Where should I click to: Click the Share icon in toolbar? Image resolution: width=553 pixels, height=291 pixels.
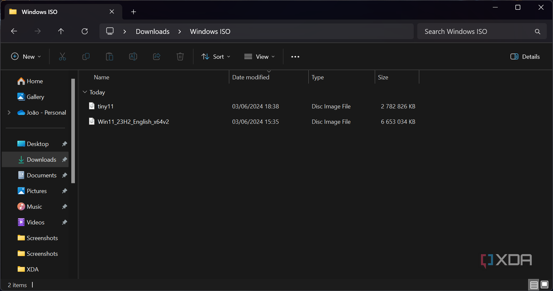click(x=157, y=57)
